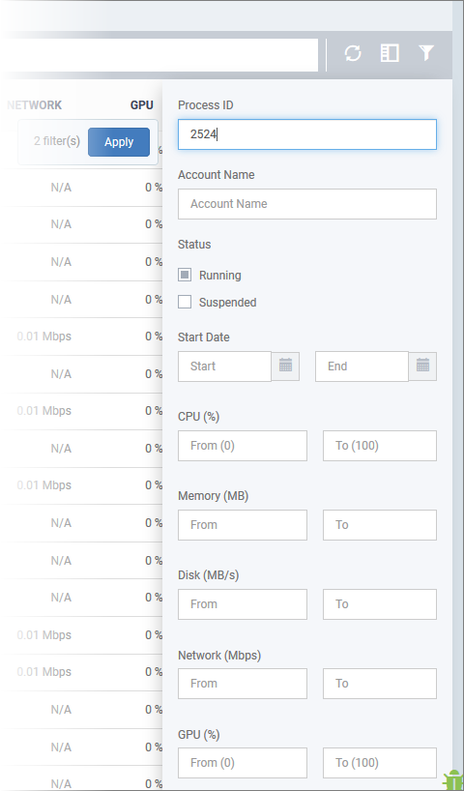Toggle the filter funnel icon

tap(426, 53)
